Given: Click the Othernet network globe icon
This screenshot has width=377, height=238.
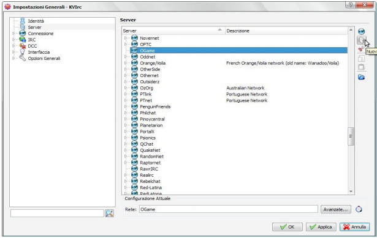Looking at the screenshot, I should click(134, 75).
